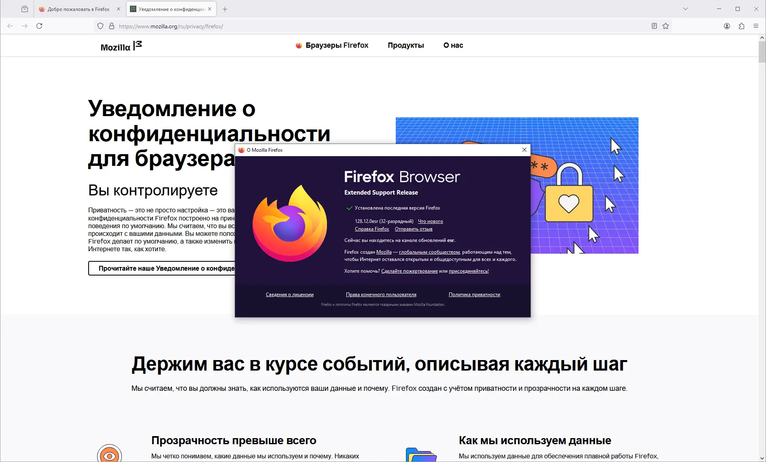Click the scrollbar down arrow
Viewport: 766px width, 462px height.
762,458
